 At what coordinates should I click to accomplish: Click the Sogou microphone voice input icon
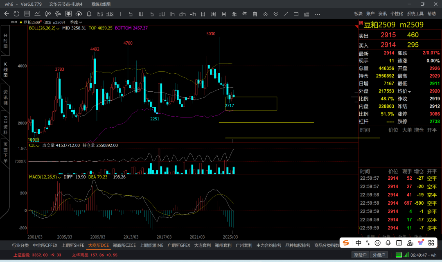(388, 243)
